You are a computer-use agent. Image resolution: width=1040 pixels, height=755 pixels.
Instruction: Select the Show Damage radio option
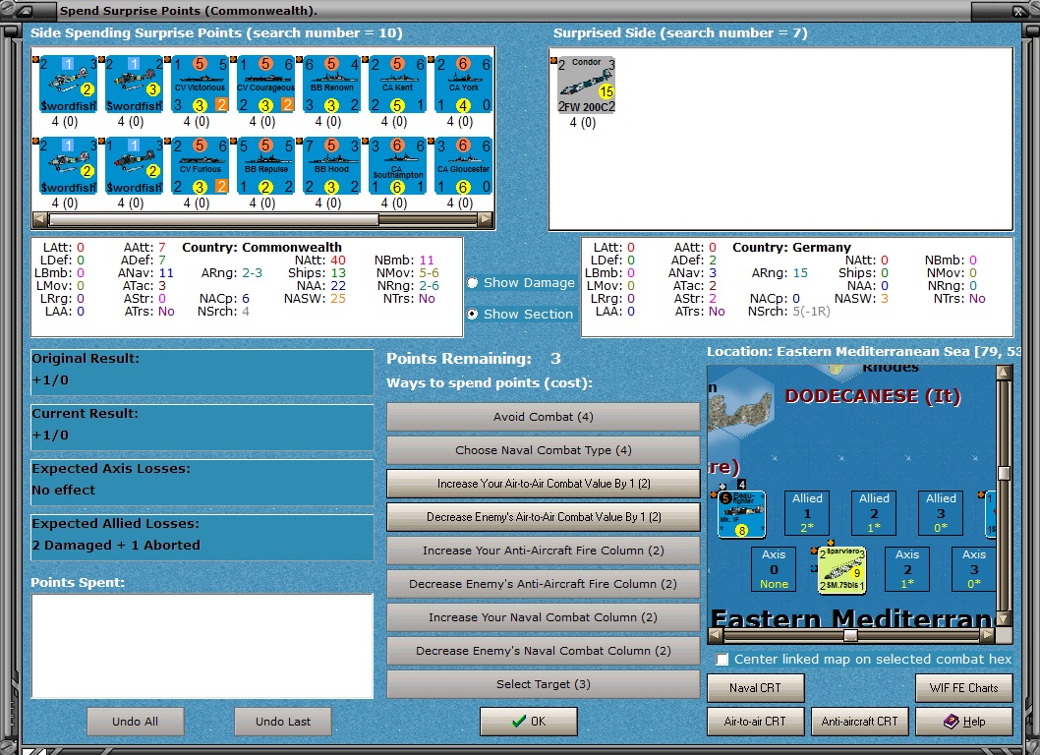tap(521, 282)
